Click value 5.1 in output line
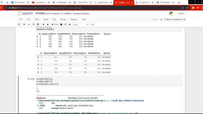The image size is (203, 114). (38, 91)
